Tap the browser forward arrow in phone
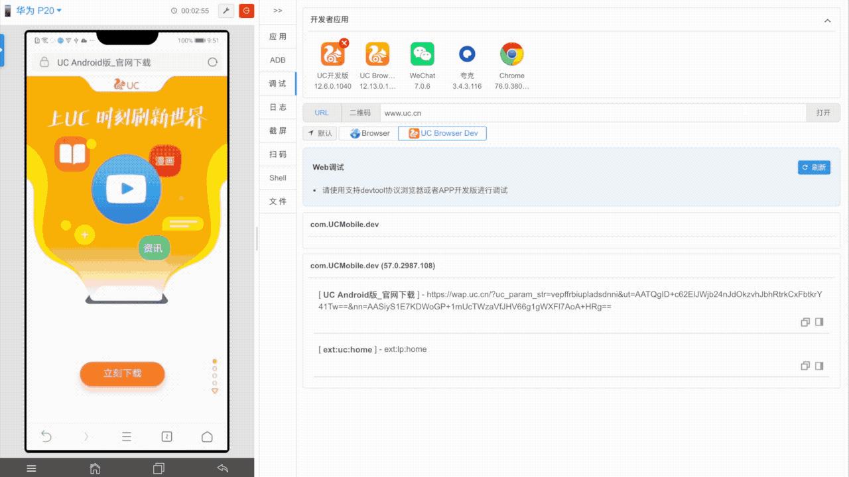The height and width of the screenshot is (477, 849). [86, 437]
